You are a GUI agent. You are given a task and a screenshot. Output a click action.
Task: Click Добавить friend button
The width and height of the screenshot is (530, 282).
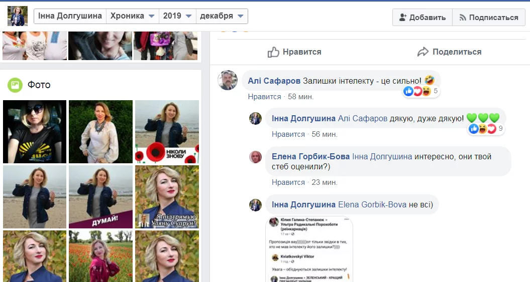point(422,18)
